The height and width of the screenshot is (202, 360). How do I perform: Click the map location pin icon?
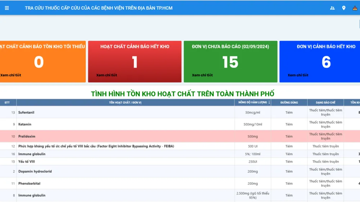coord(344,8)
